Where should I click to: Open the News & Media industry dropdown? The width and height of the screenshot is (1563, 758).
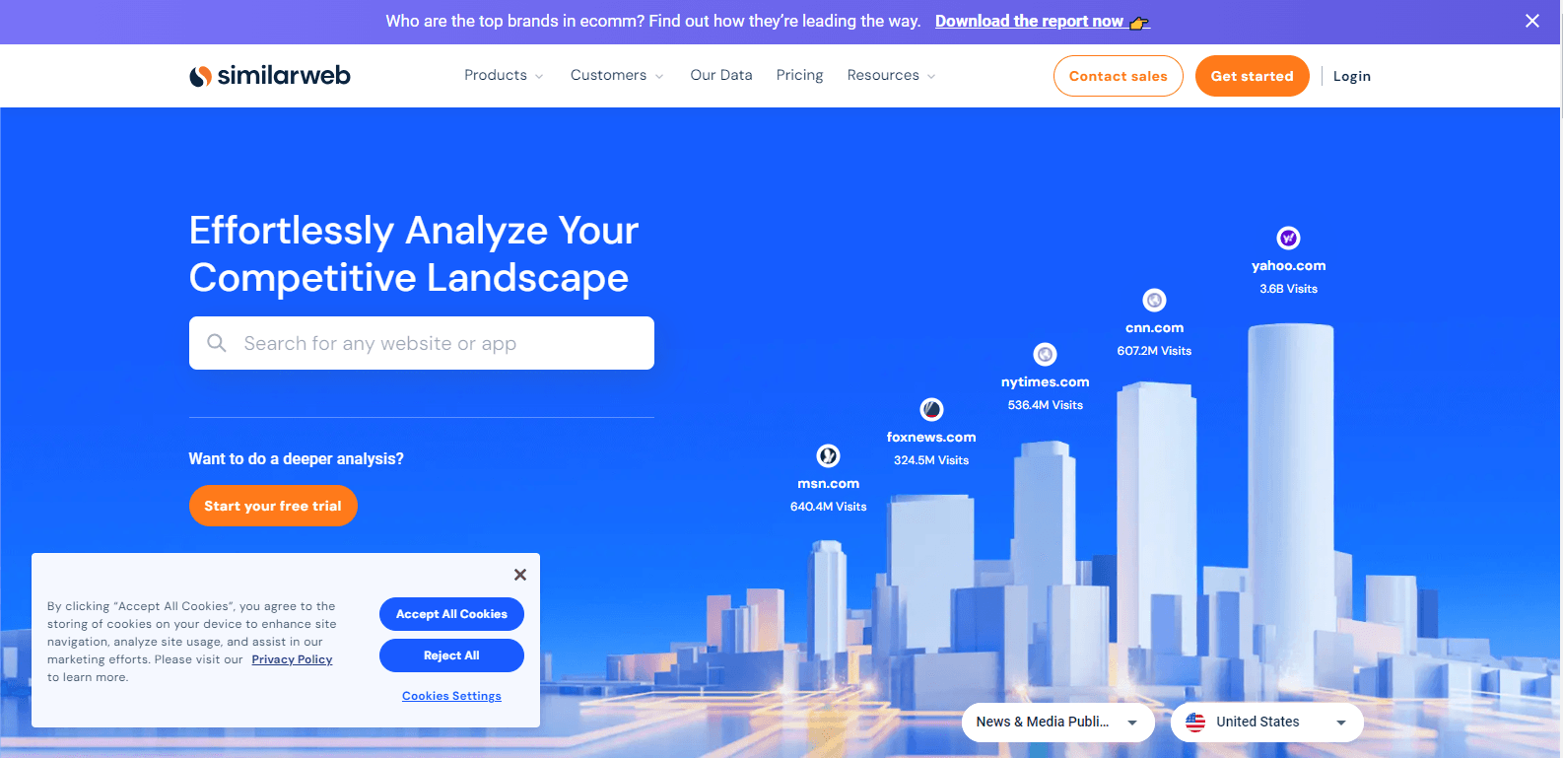click(x=1057, y=722)
